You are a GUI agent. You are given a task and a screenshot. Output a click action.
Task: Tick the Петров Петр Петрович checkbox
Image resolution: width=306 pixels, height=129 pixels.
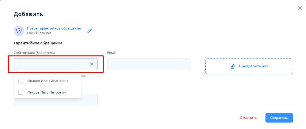(x=21, y=92)
